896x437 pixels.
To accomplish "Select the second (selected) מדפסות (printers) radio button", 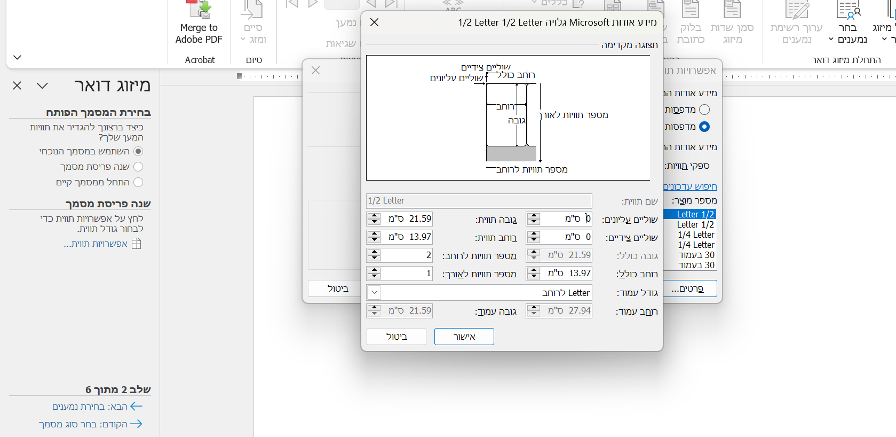I will (704, 127).
